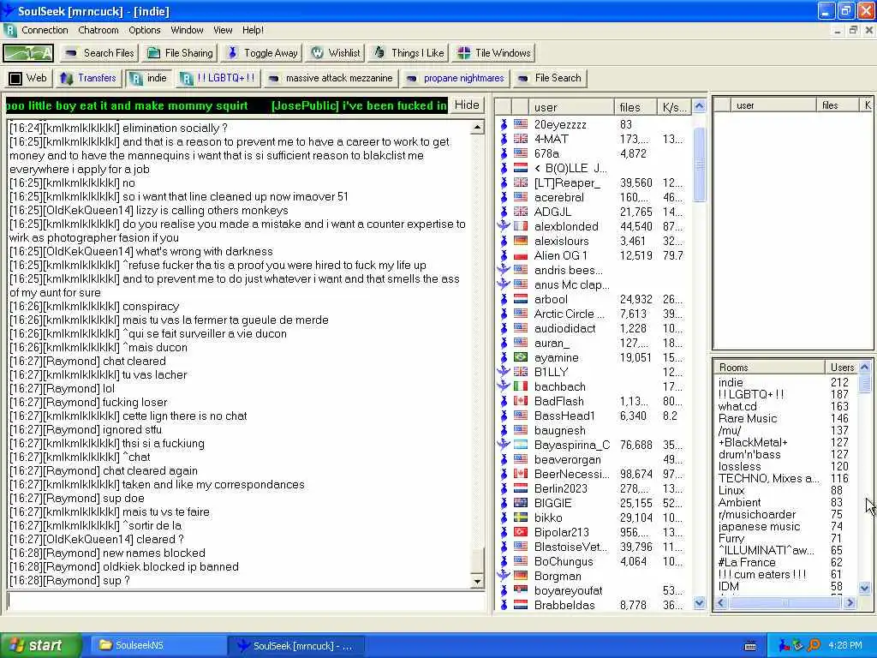The width and height of the screenshot is (877, 658).
Task: Click the green SoulSeek logo banner
Action: tap(28, 53)
